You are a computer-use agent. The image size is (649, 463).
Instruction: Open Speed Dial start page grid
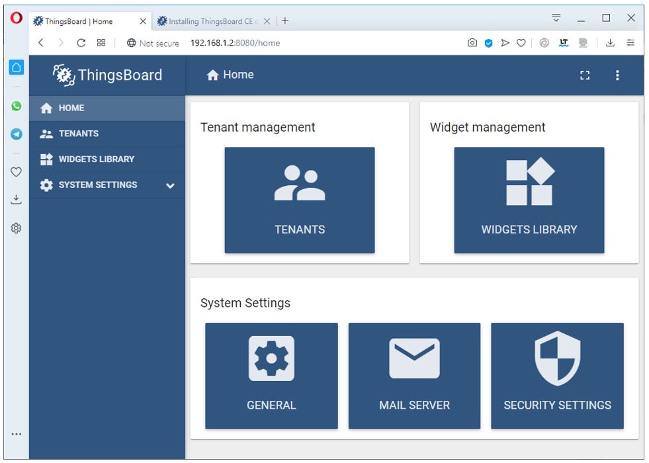pyautogui.click(x=101, y=42)
